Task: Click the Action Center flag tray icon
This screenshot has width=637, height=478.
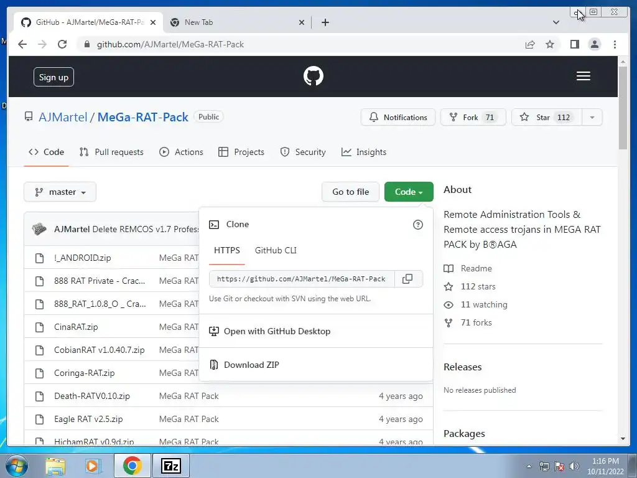Action: point(559,466)
